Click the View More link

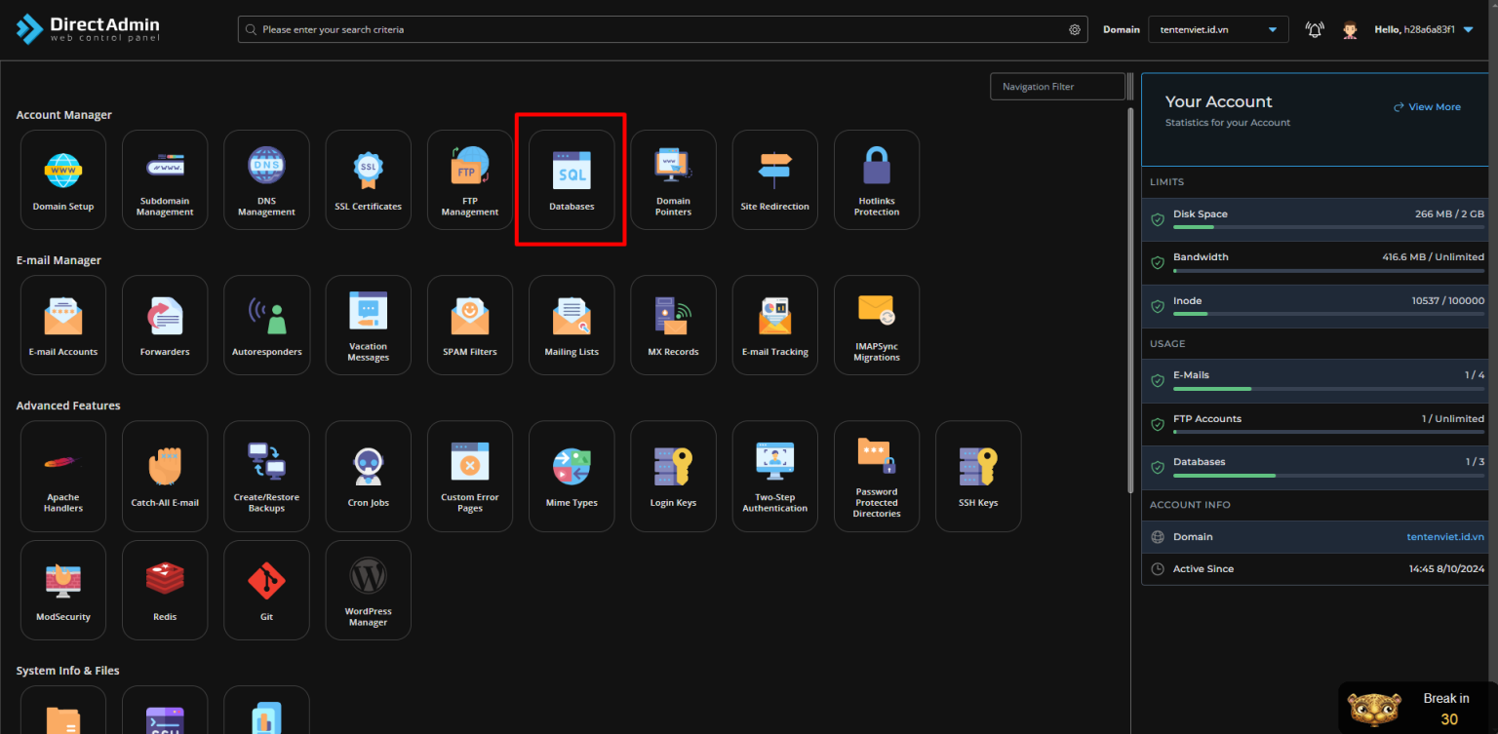click(x=1427, y=107)
